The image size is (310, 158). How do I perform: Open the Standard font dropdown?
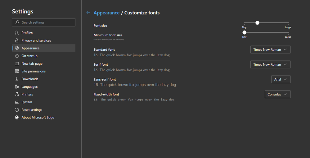(270, 49)
